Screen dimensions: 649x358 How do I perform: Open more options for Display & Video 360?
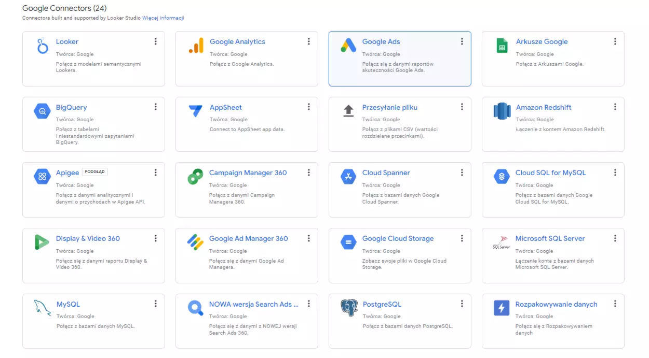click(156, 238)
